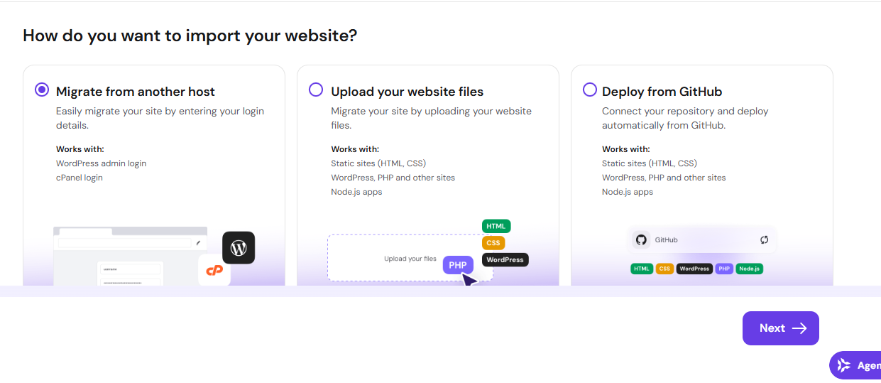Click the CSS tag under the GitHub bar
881x383 pixels.
664,269
